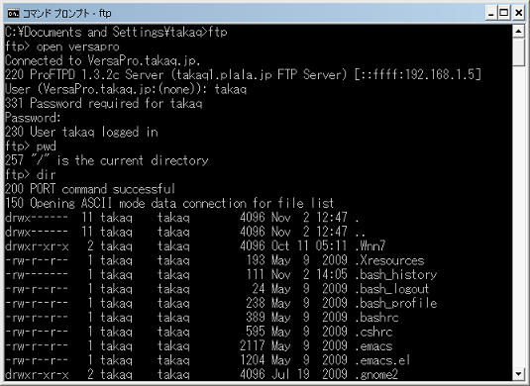
Task: Click the .Wnn7 directory name
Action: coord(371,245)
